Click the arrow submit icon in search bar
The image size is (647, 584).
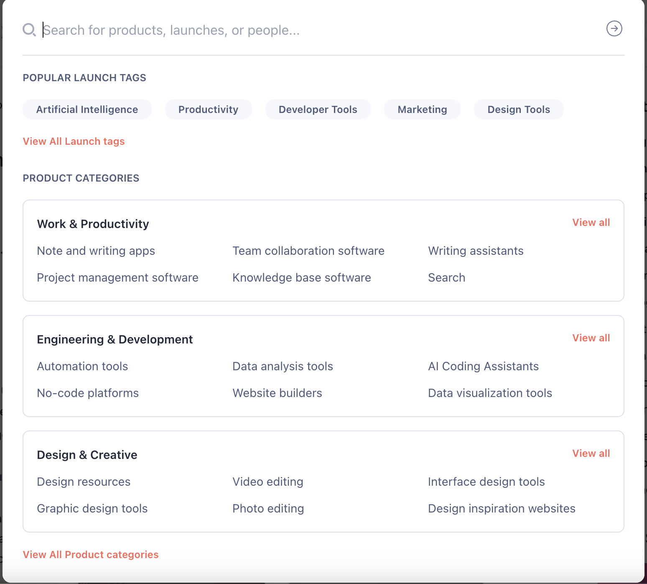pyautogui.click(x=614, y=29)
